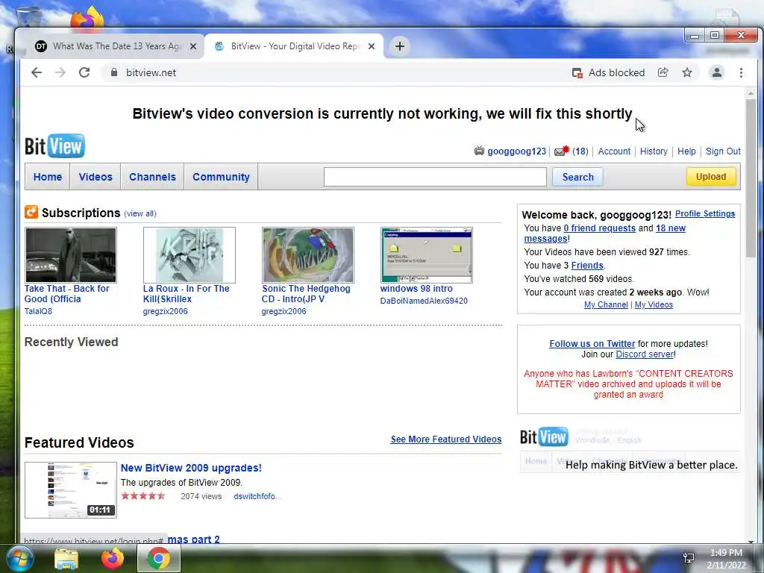Viewport: 764px width, 573px height.
Task: Go to the Channels navigation tab
Action: 152,177
